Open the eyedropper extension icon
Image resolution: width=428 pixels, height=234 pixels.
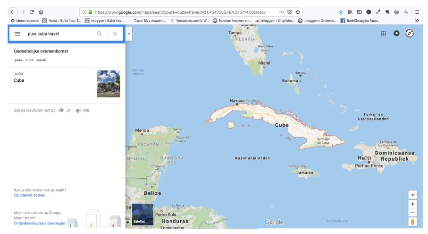378,12
